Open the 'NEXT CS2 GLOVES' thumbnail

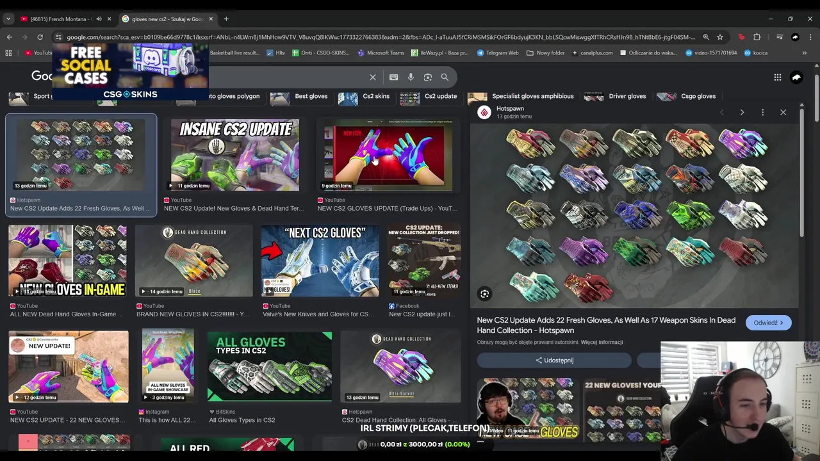pos(320,261)
